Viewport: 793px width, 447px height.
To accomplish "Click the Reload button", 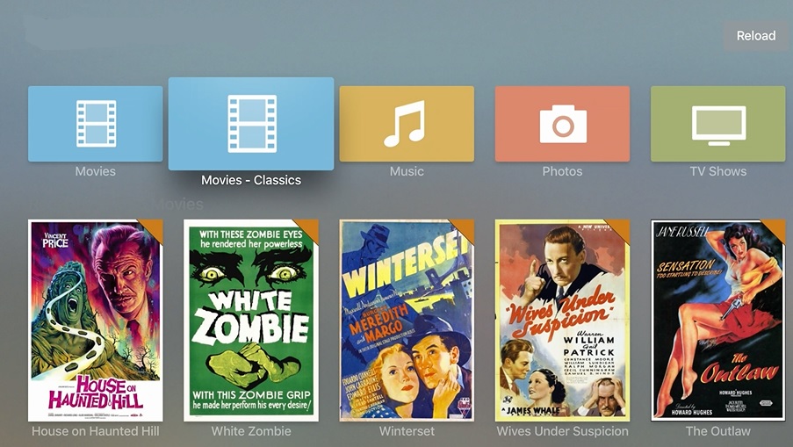I will pyautogui.click(x=756, y=36).
